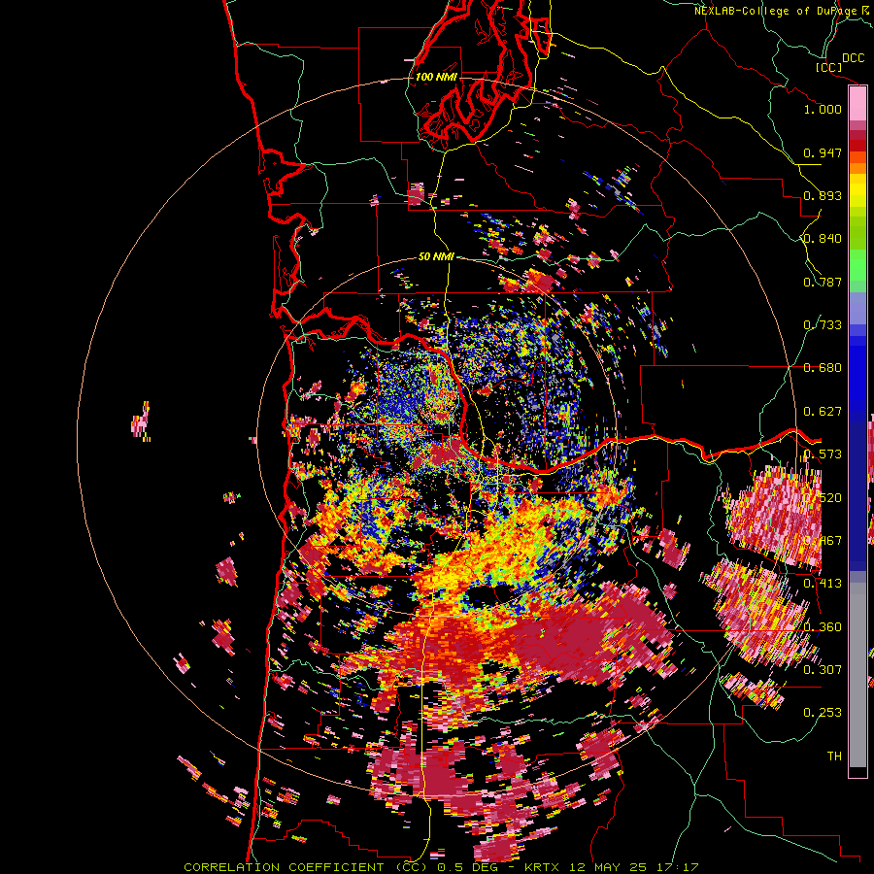
Task: Click the 0.413 scale value
Action: point(823,584)
